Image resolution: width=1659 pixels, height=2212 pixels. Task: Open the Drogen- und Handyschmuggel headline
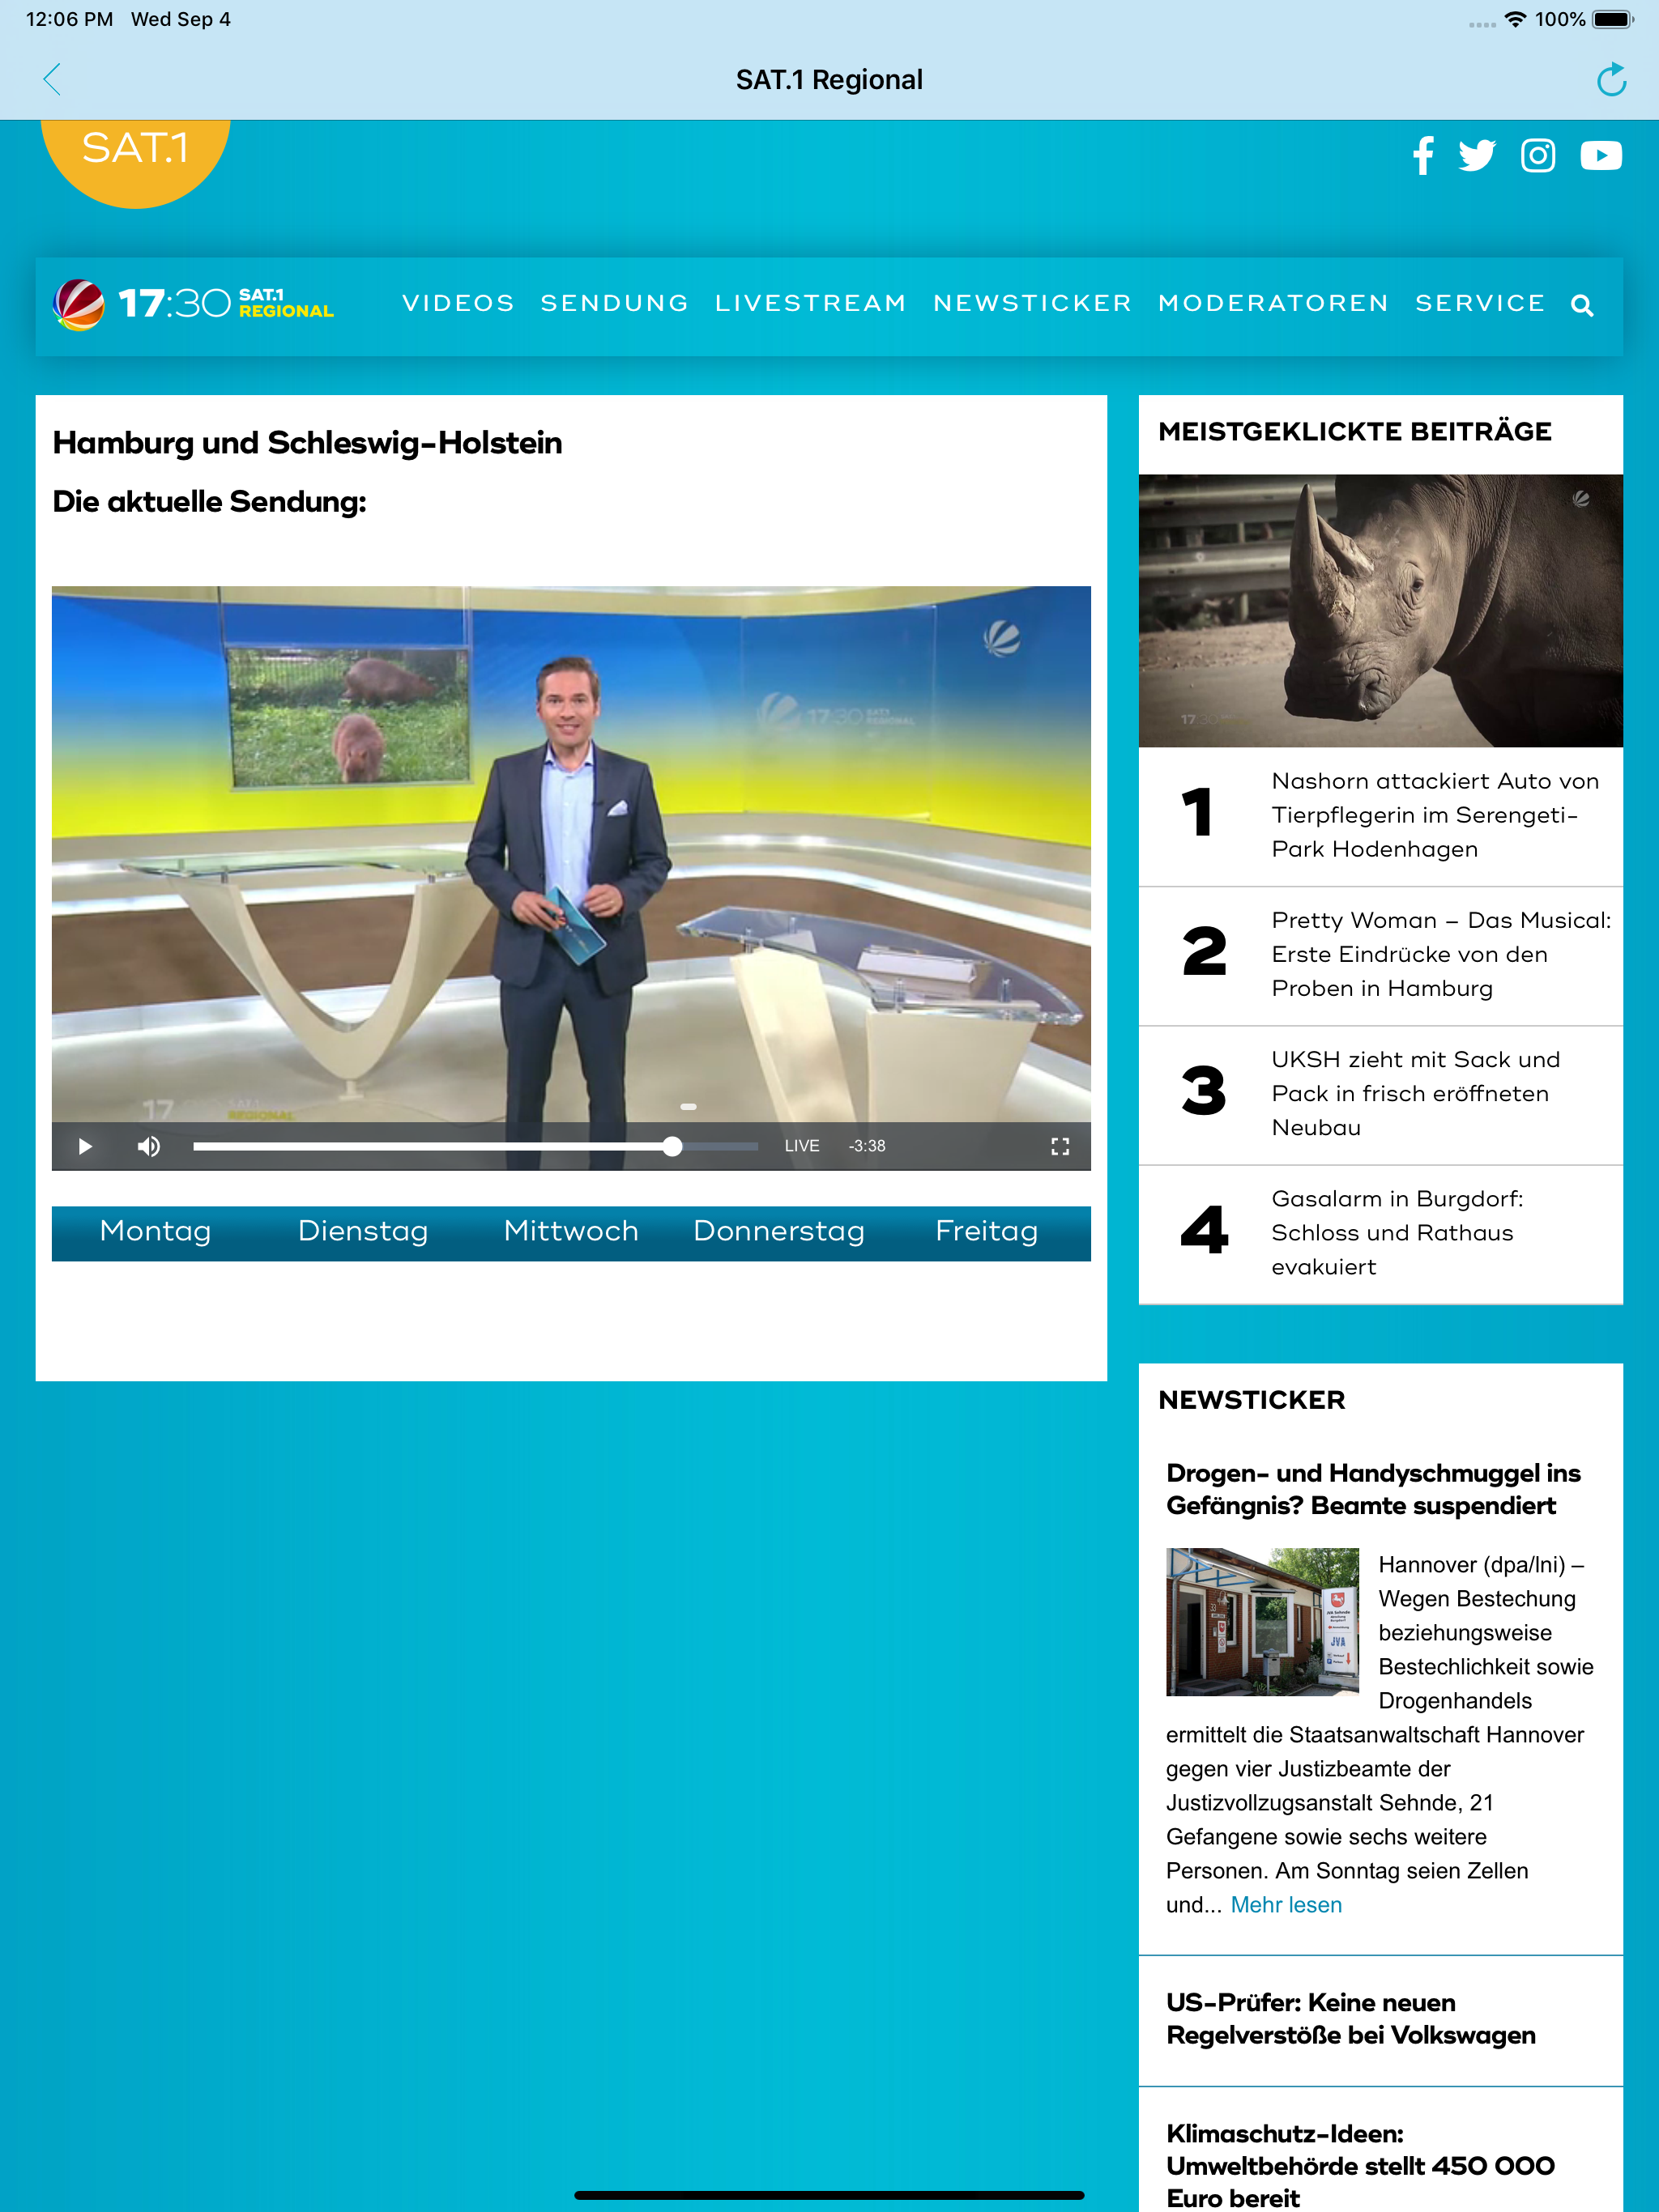pos(1374,1489)
